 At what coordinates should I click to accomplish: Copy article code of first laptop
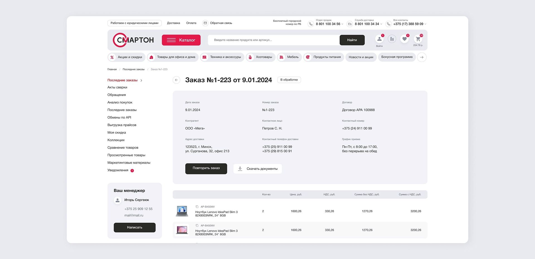point(197,207)
